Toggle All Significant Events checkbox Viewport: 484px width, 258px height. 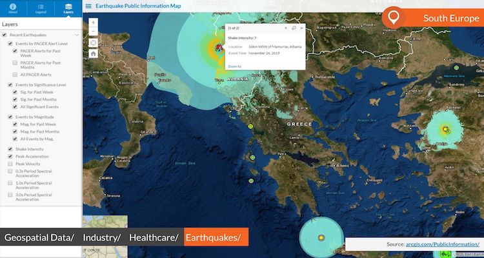(x=15, y=107)
